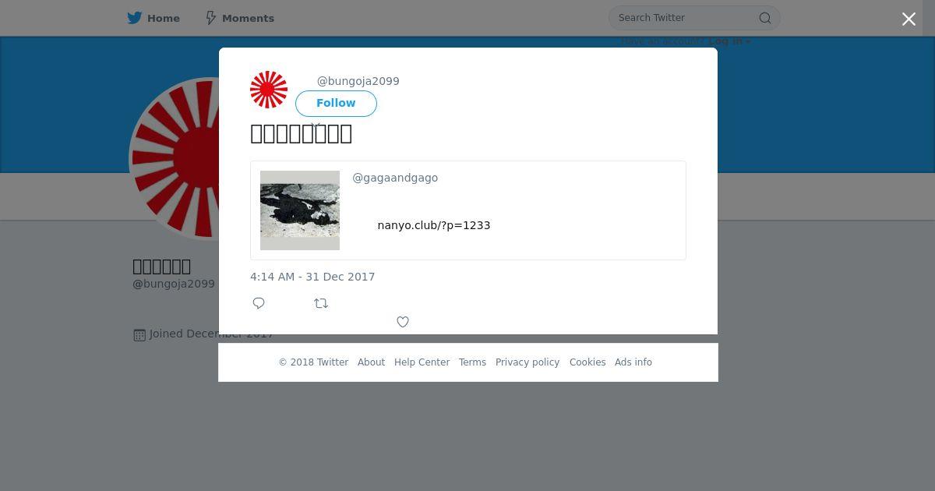Open the Terms footer link
The image size is (935, 491).
pyautogui.click(x=472, y=362)
